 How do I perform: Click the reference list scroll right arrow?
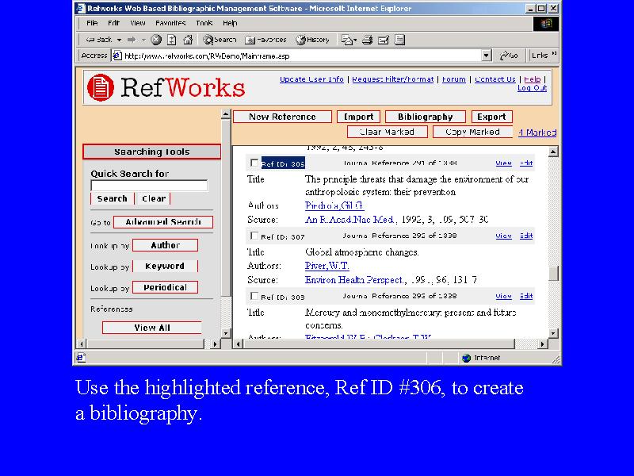pos(542,344)
